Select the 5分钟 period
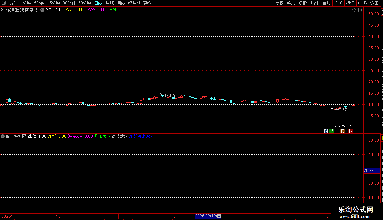Viewport: 383px width, 220px height. pyautogui.click(x=39, y=3)
